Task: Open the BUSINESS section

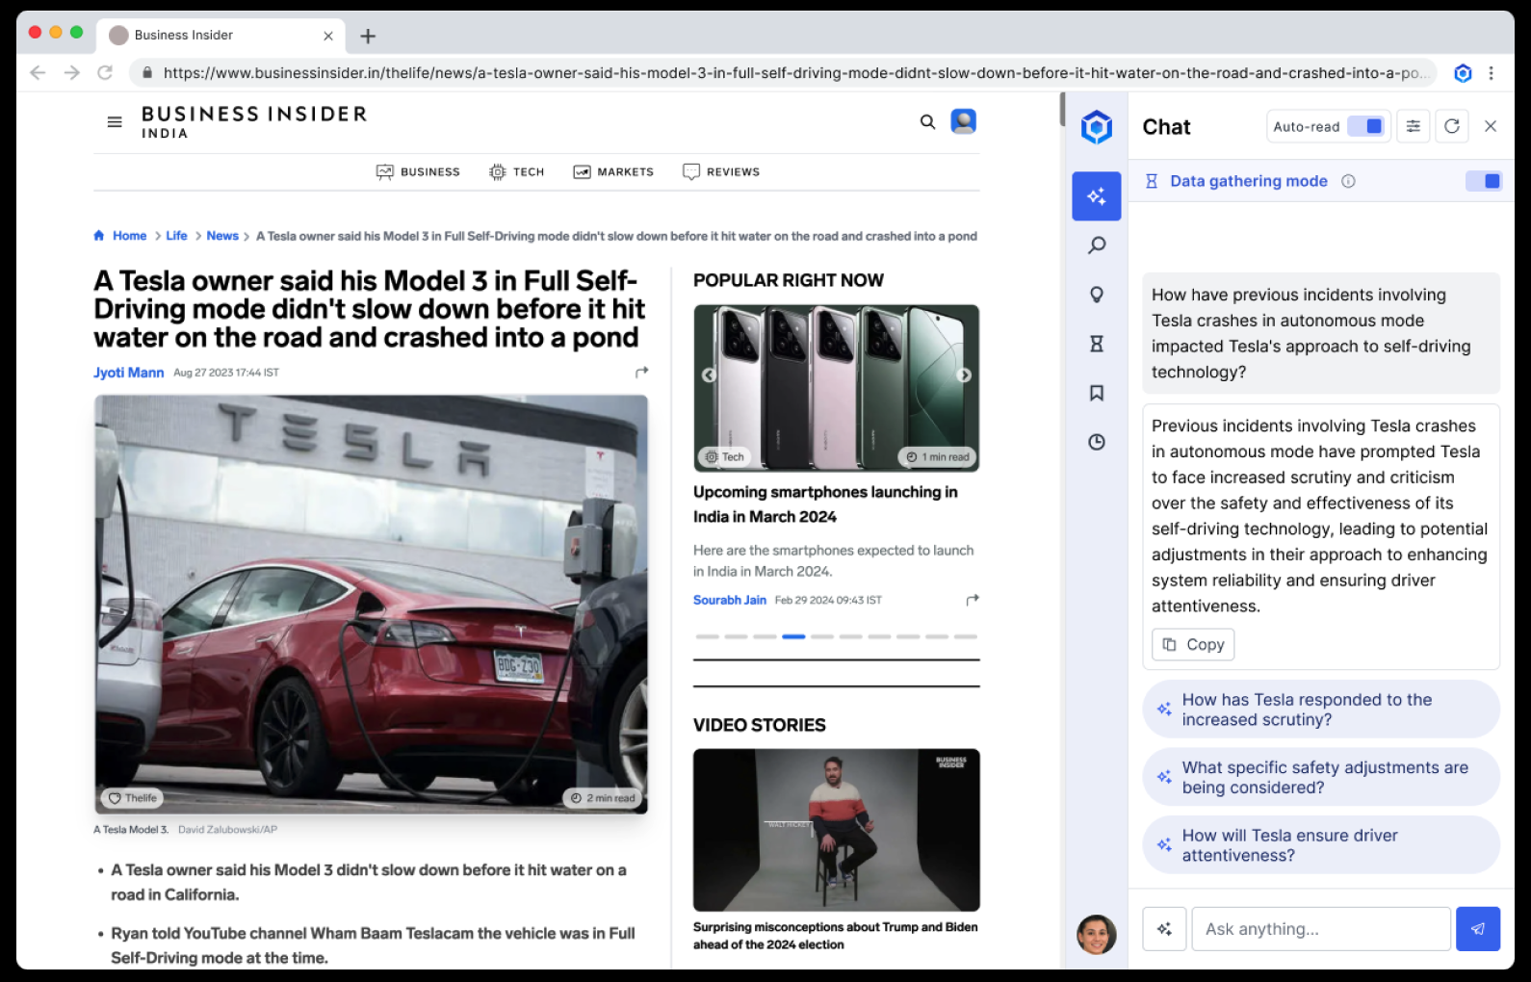Action: point(418,172)
